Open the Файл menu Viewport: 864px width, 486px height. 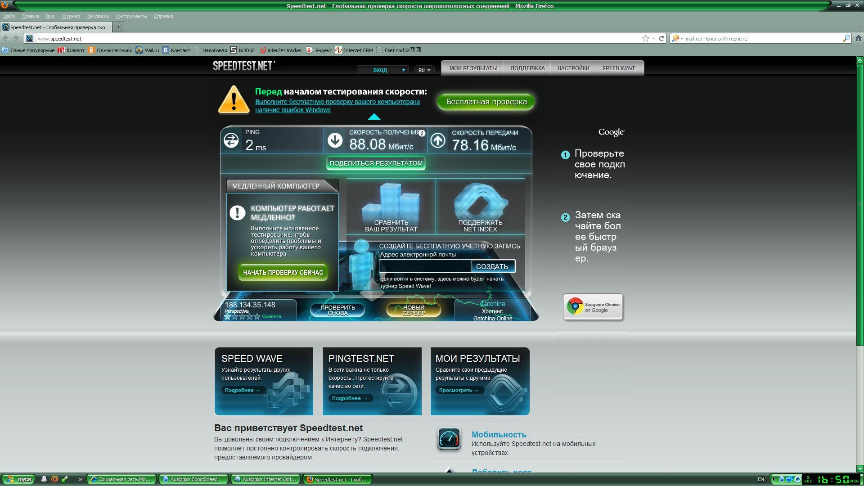pyautogui.click(x=9, y=16)
